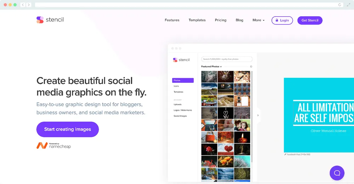
Task: Select the Photos tab in the app sidebar
Action: pyautogui.click(x=183, y=80)
